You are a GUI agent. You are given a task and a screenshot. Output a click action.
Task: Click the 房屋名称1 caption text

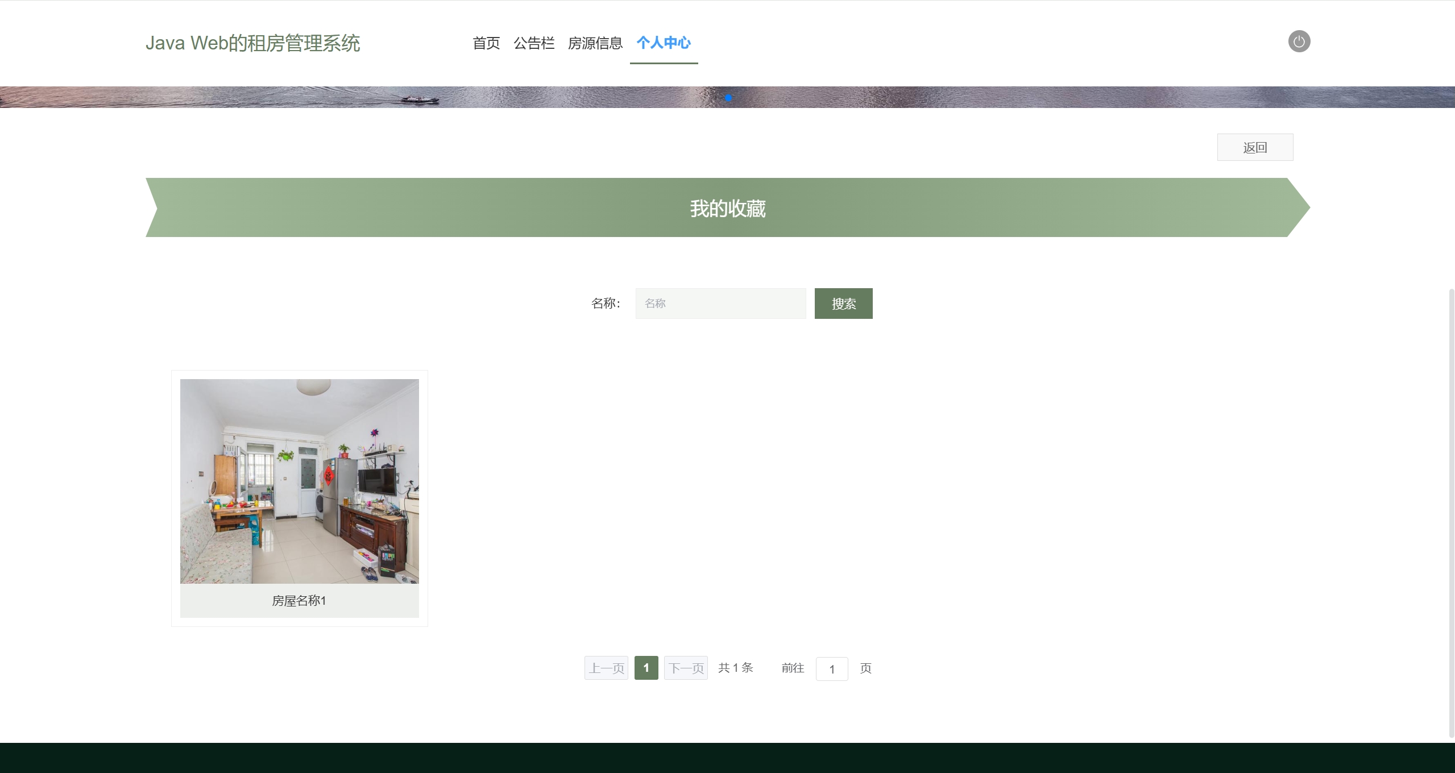pyautogui.click(x=299, y=601)
